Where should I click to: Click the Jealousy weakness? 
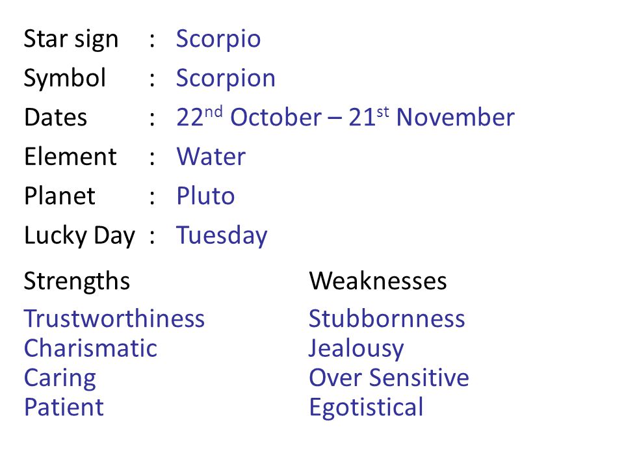356,349
